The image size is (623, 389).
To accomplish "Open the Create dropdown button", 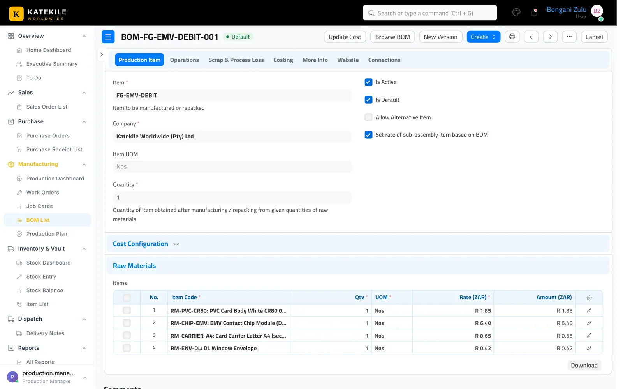I will 483,37.
